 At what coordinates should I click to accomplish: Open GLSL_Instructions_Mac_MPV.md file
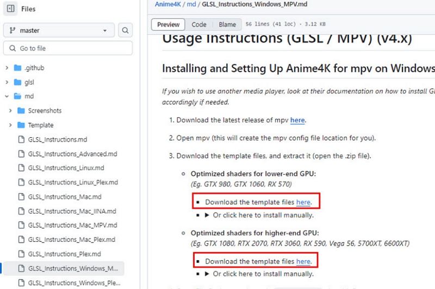(72, 225)
